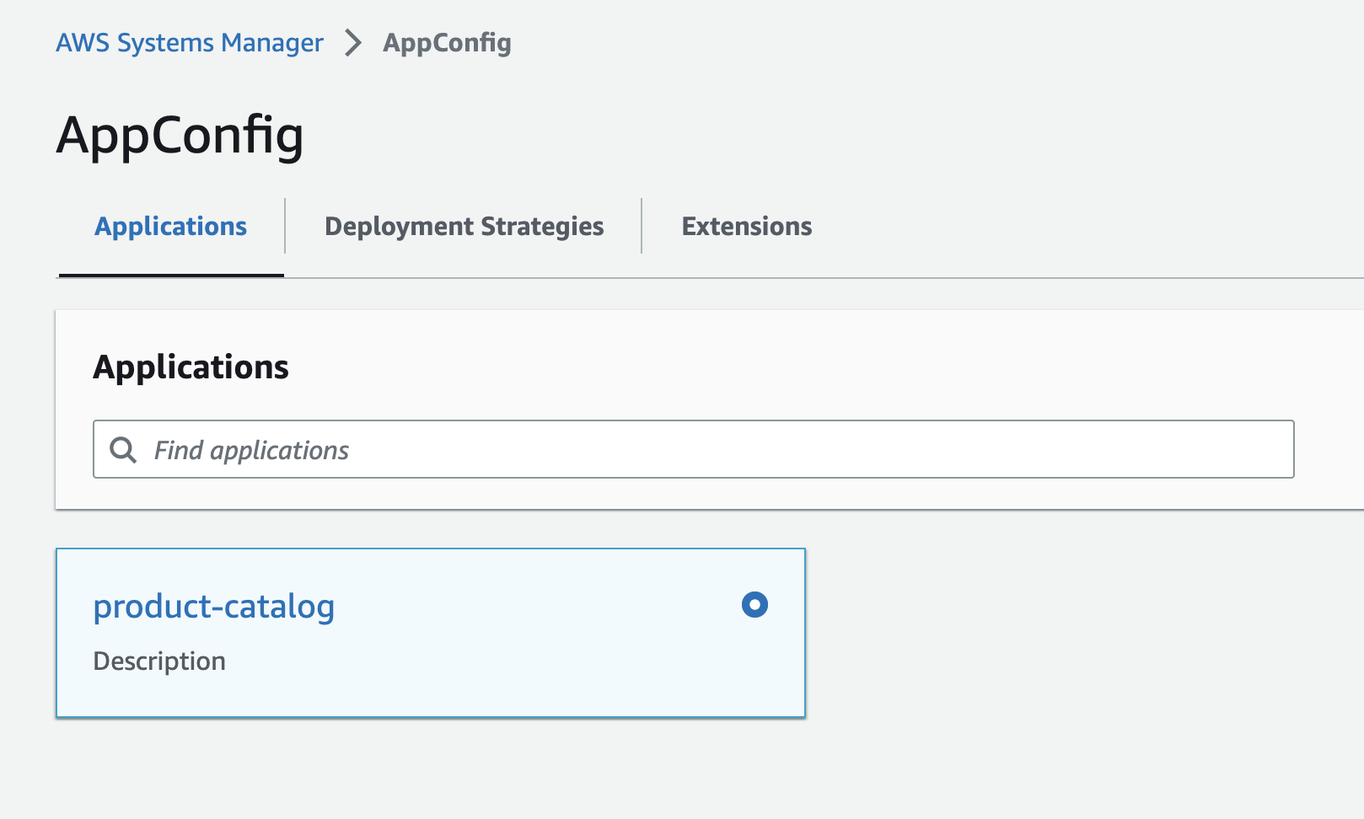Focus the Find applications search field
Screen dimensions: 1364x819
click(x=717, y=450)
